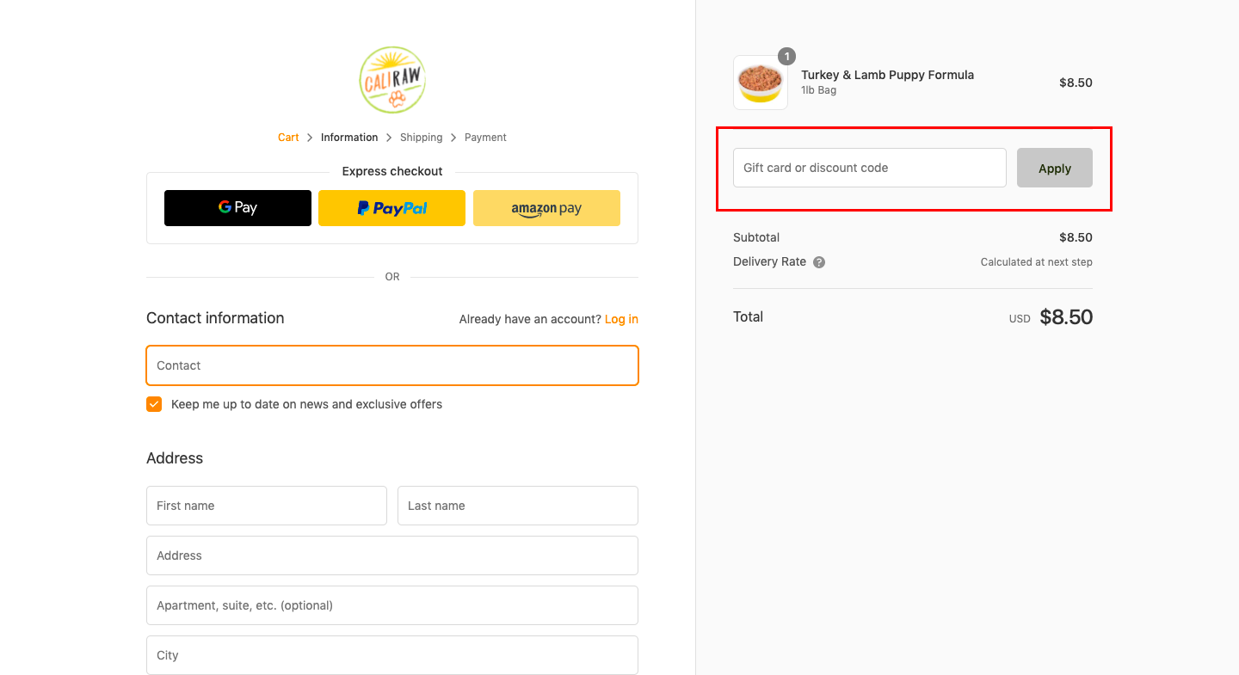This screenshot has width=1239, height=675.
Task: Click the Cali Raw logo
Action: click(x=392, y=80)
